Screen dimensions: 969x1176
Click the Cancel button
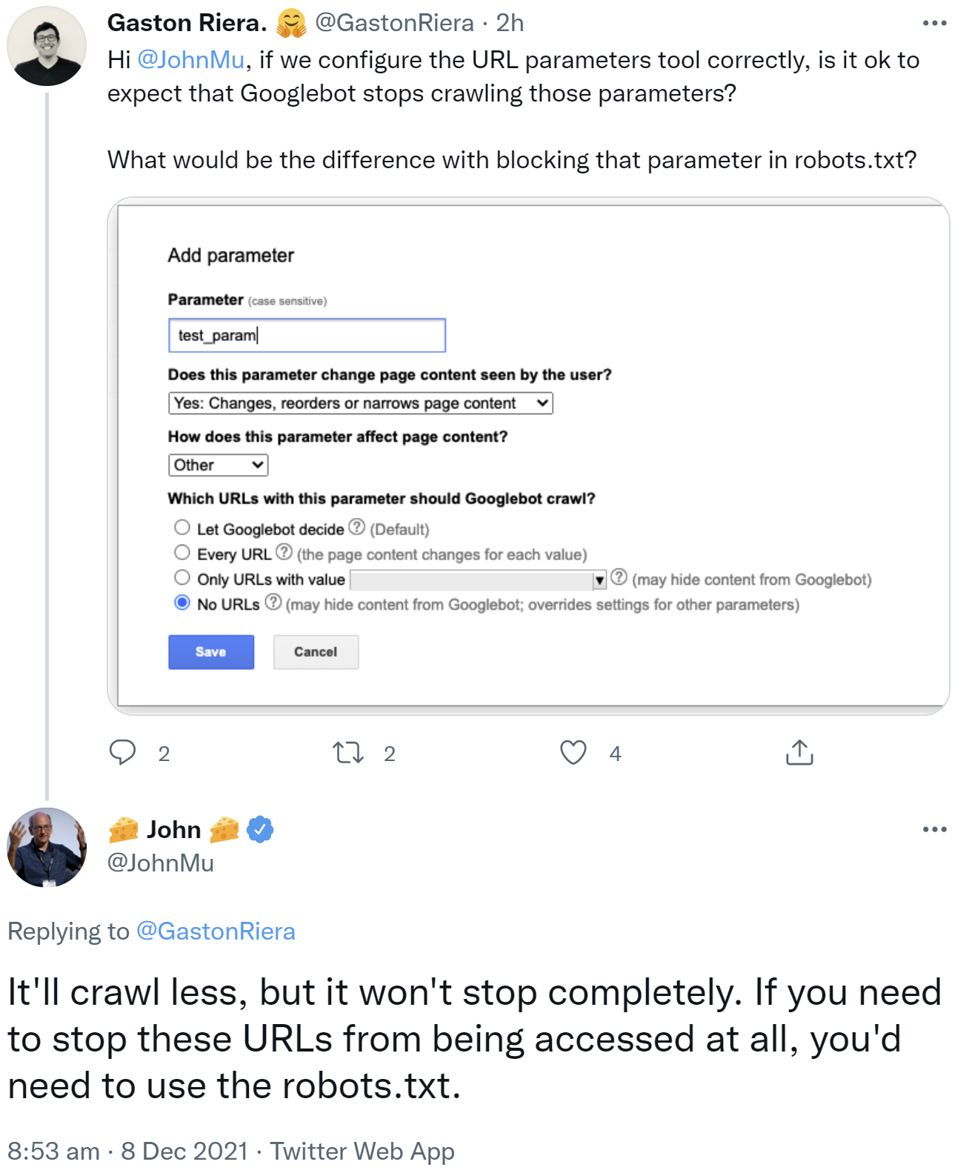tap(316, 652)
